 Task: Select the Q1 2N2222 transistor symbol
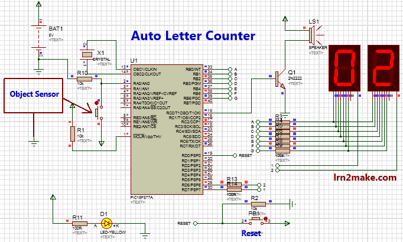281,79
